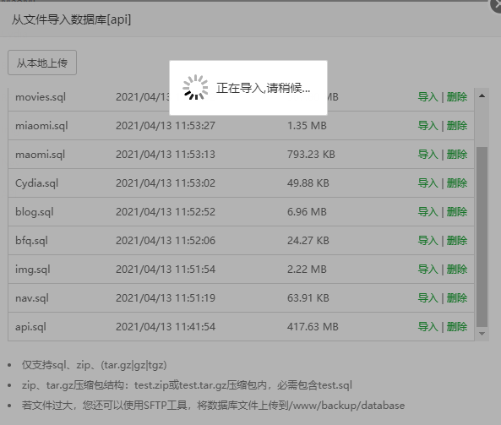Select the Cydia.sql filename
Viewport: 501px width, 425px height.
36,183
